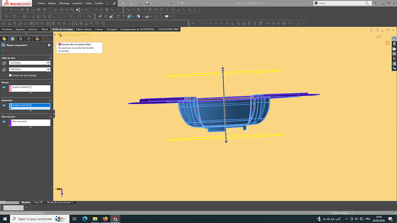The image size is (397, 223).
Task: Open help for Noyau-empreinte property panel
Action: pyautogui.click(x=49, y=45)
